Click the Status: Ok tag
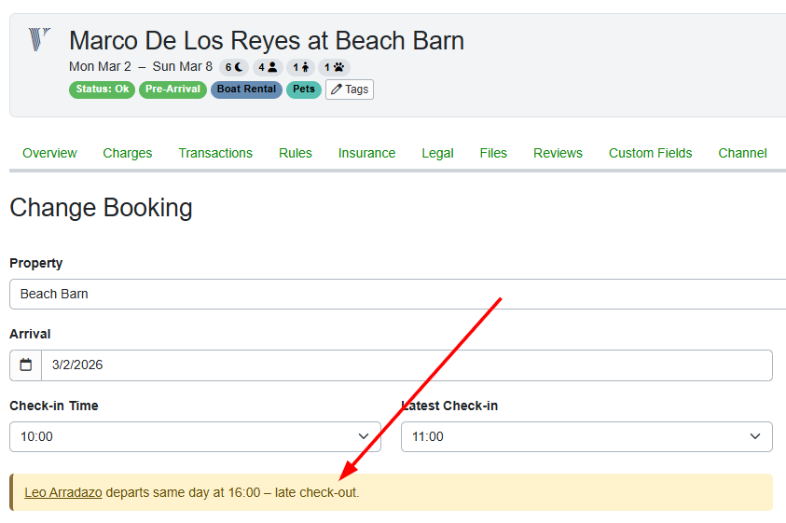 pyautogui.click(x=103, y=89)
